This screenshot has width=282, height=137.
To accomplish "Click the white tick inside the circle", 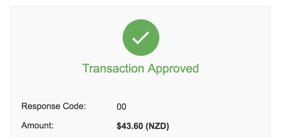I will point(141,39).
